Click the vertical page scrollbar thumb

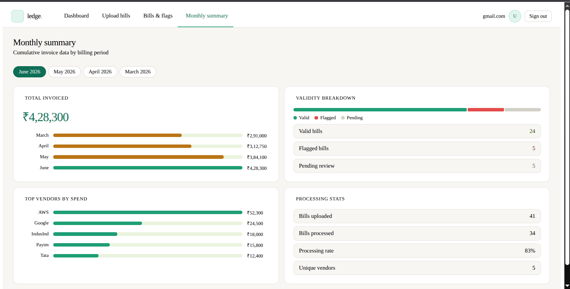[x=567, y=137]
